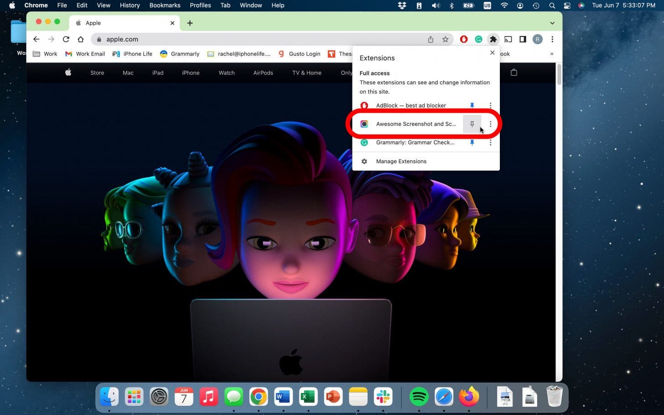This screenshot has width=664, height=415.
Task: Open Awesome Screenshot more options menu
Action: click(490, 124)
